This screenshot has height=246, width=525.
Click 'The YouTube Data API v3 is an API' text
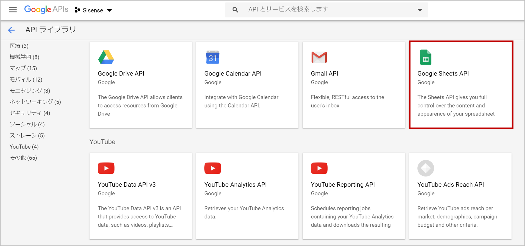(139, 216)
